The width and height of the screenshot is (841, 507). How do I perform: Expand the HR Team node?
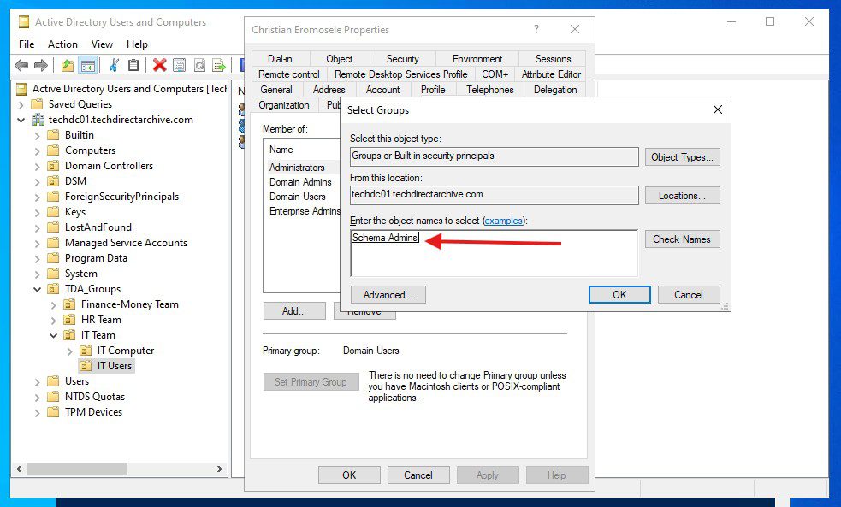coord(53,319)
